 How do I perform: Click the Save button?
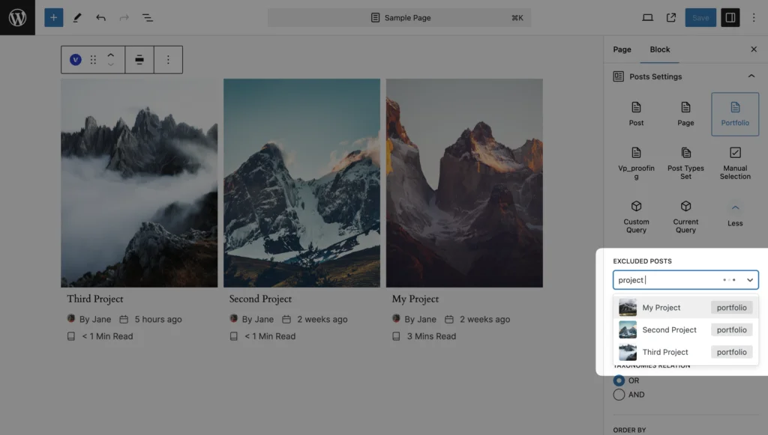700,17
